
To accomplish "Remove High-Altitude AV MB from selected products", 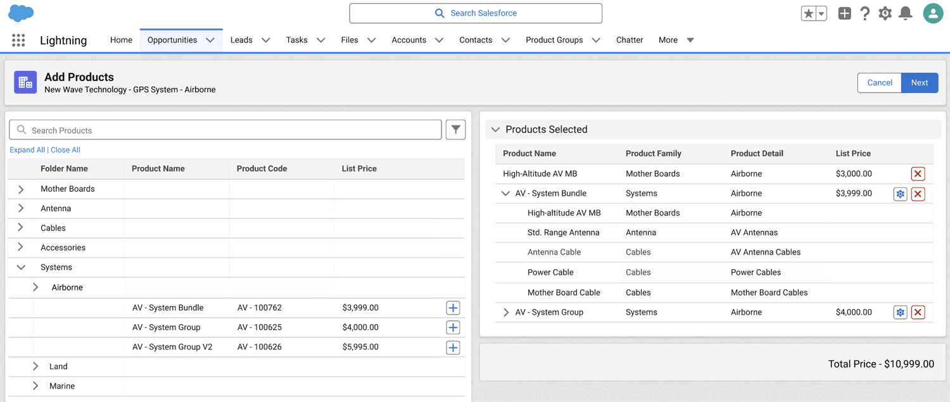I will click(918, 174).
